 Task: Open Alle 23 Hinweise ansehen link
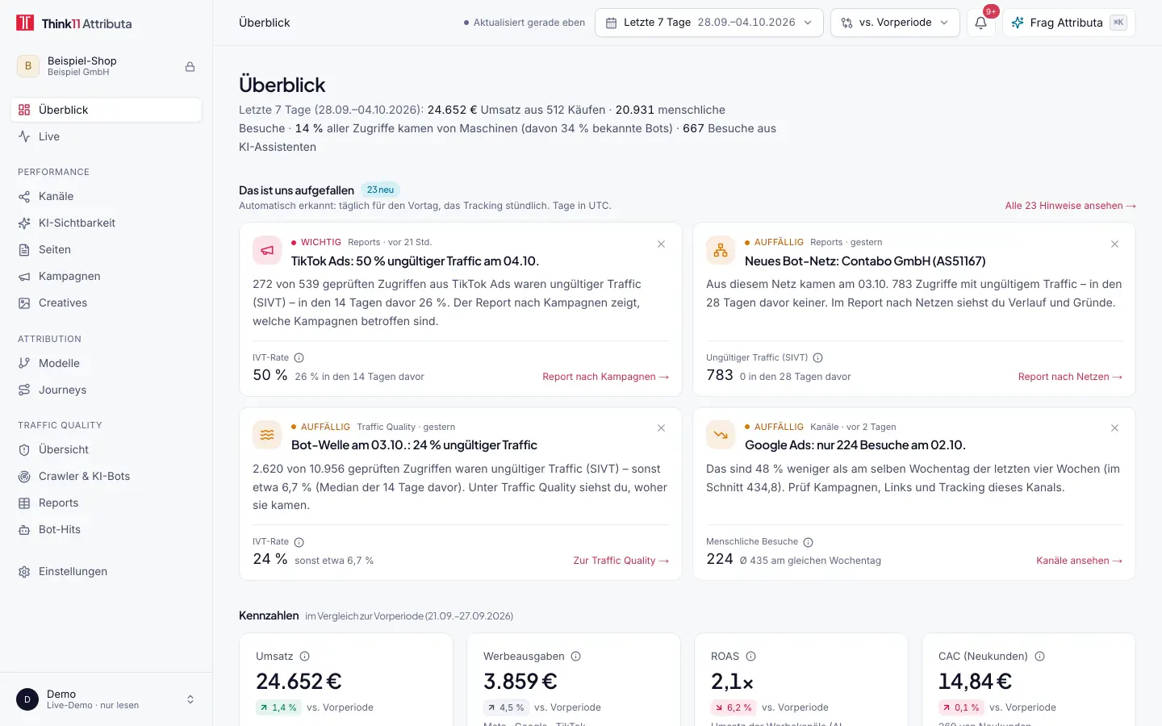tap(1070, 206)
